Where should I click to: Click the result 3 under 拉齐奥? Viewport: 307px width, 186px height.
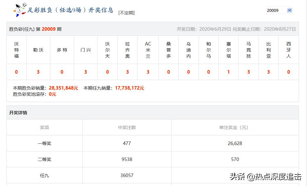point(127,72)
